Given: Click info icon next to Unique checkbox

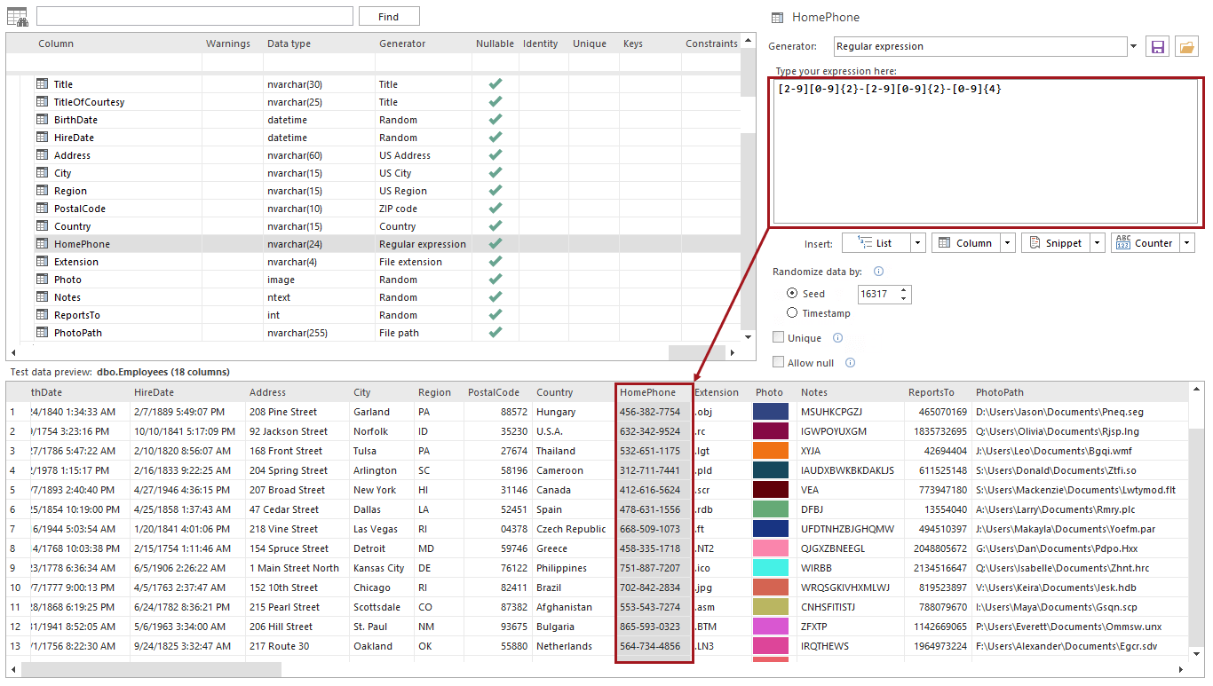Looking at the screenshot, I should [x=837, y=338].
